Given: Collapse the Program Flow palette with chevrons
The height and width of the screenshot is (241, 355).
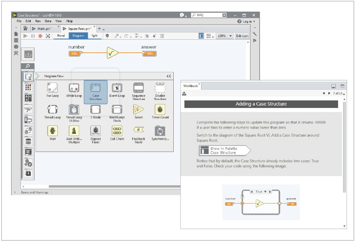Looking at the screenshot, I should click(x=169, y=76).
